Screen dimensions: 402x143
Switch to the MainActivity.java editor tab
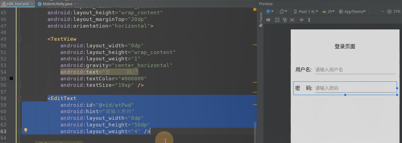point(57,4)
